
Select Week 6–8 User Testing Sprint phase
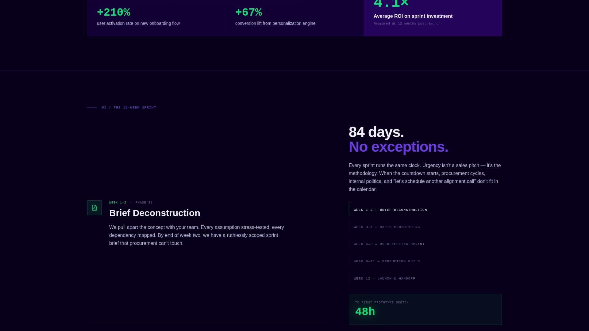point(425,244)
